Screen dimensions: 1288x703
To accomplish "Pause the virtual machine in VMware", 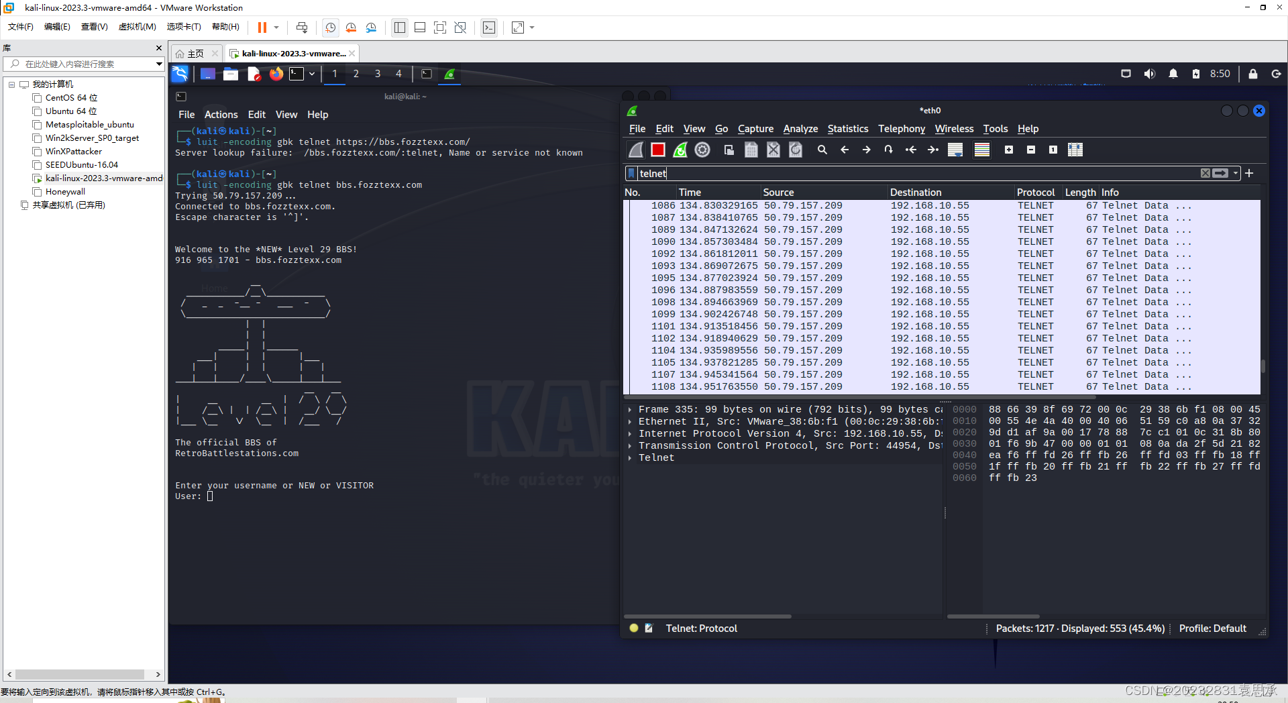I will (262, 28).
